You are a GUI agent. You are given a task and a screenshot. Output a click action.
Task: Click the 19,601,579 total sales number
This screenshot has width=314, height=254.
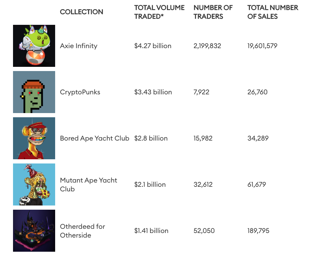(262, 46)
